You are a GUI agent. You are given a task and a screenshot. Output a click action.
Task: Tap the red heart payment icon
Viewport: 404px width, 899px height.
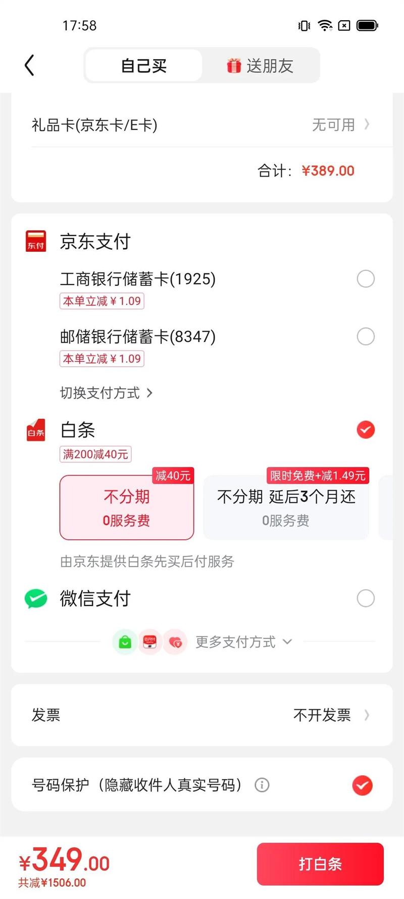[175, 642]
